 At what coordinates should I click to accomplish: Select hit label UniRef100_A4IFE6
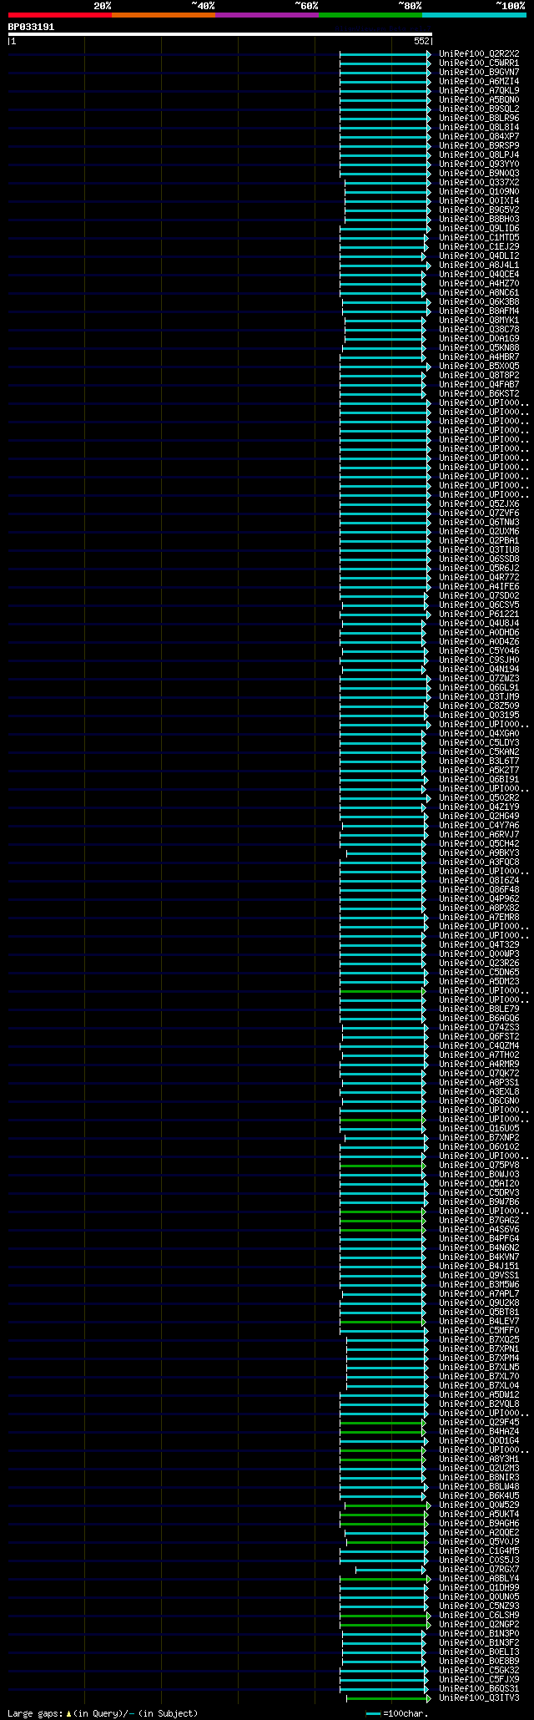coord(479,586)
